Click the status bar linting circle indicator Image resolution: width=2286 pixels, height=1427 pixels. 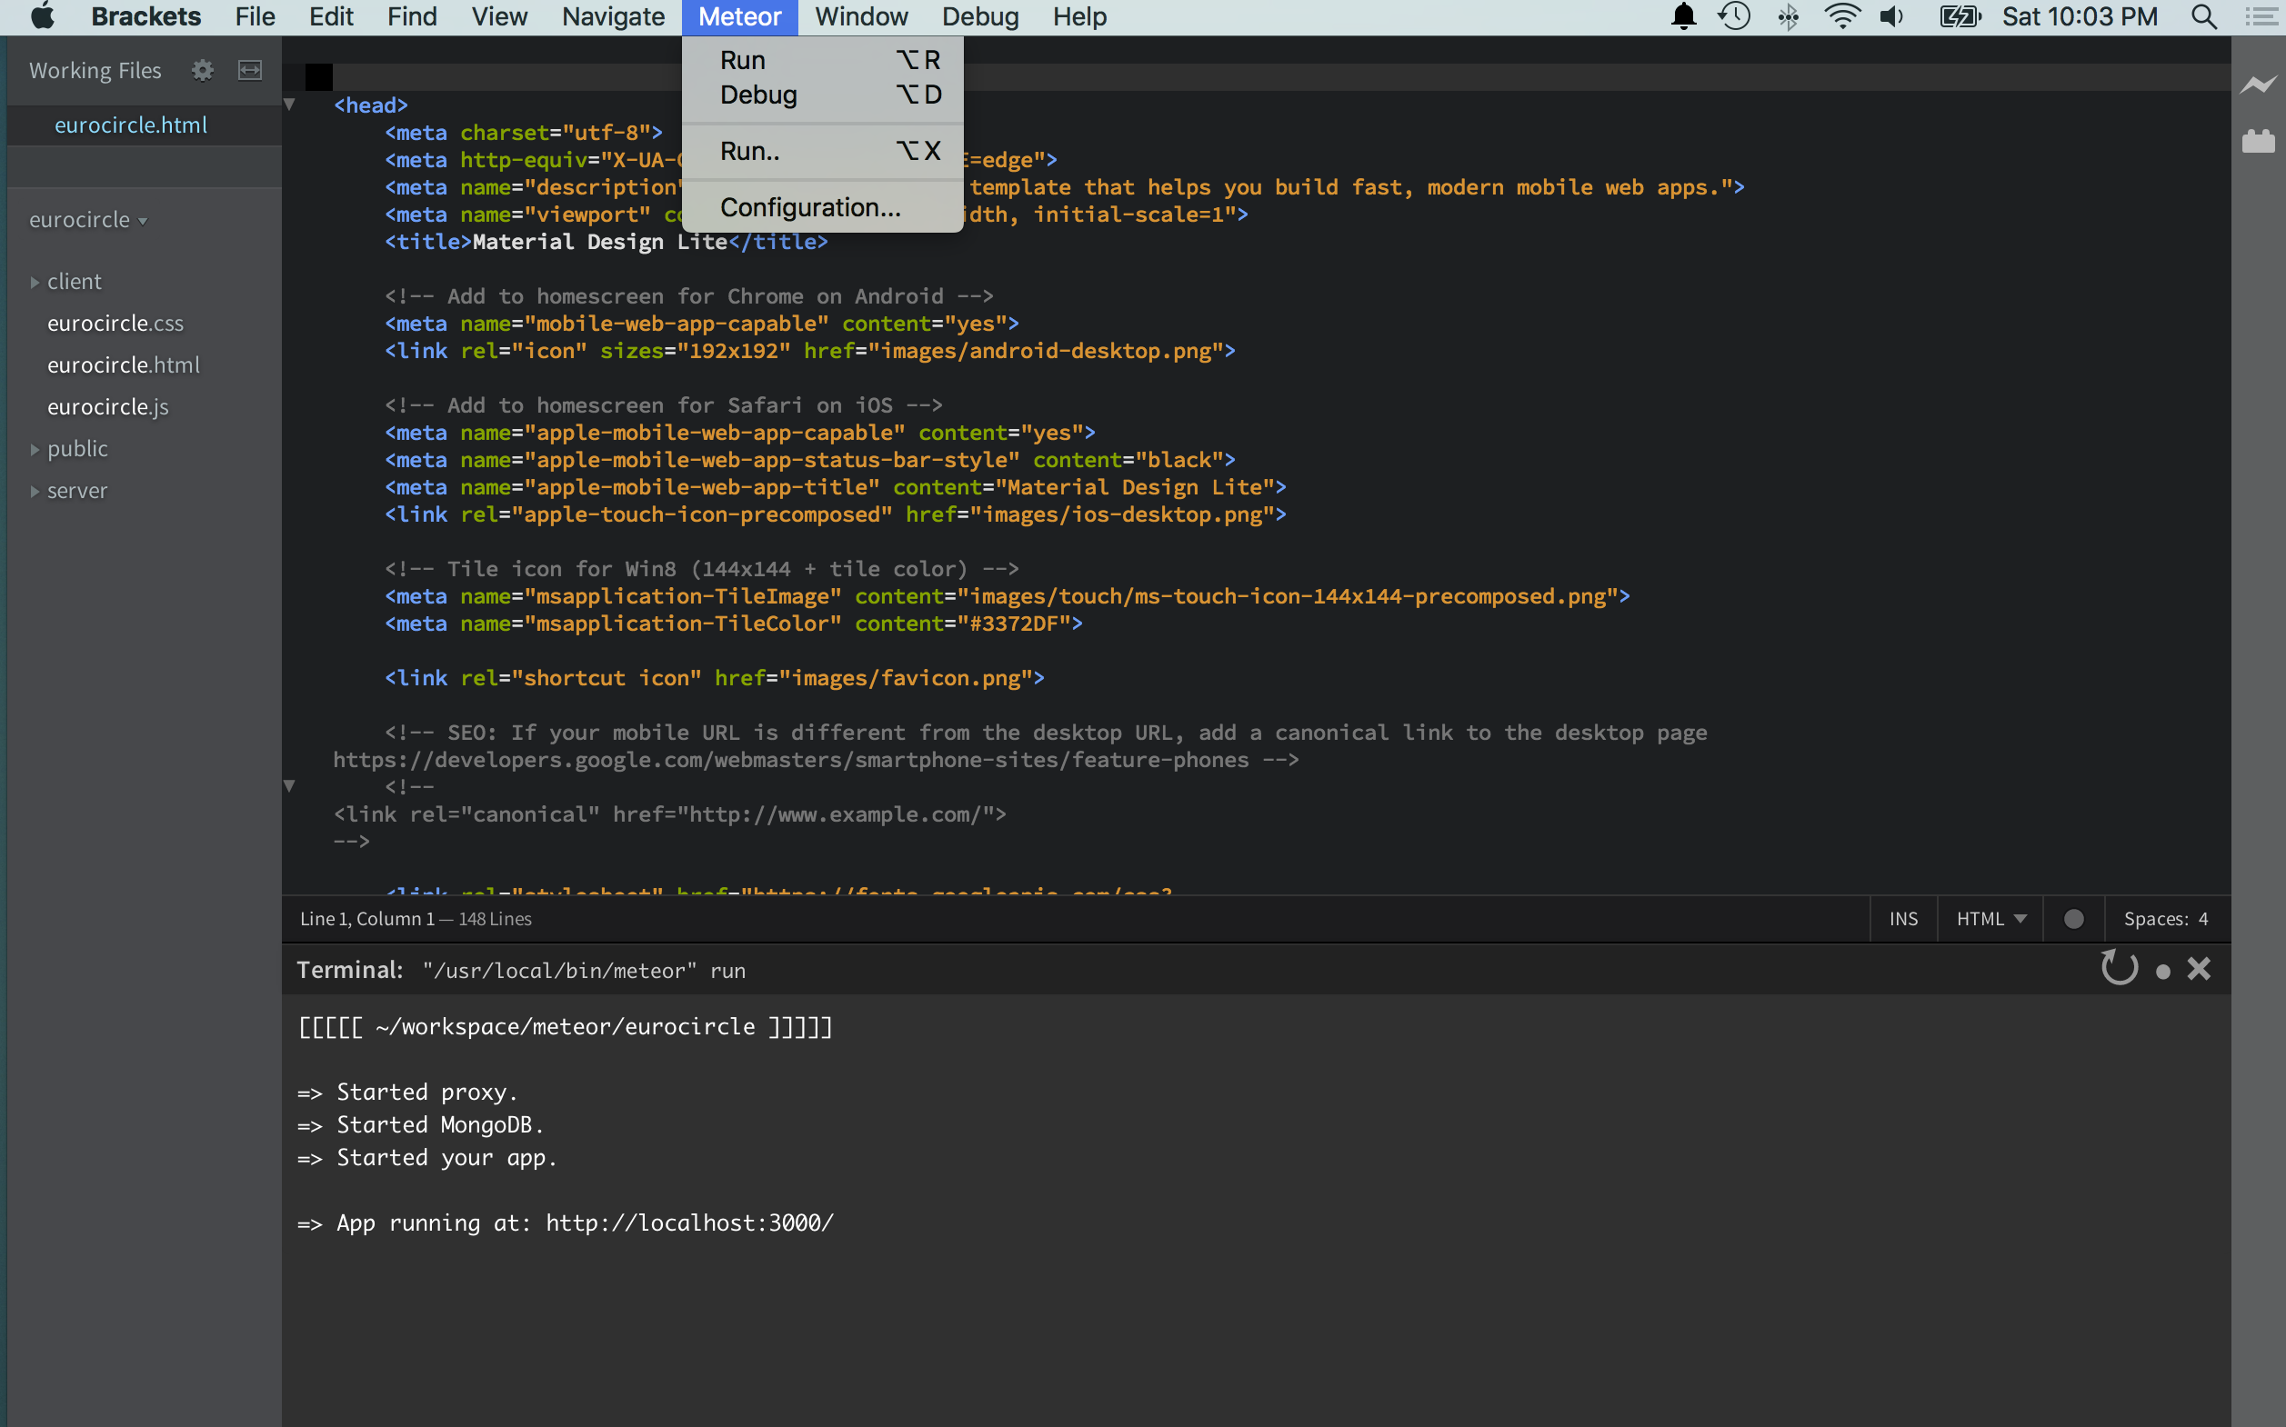click(2073, 918)
